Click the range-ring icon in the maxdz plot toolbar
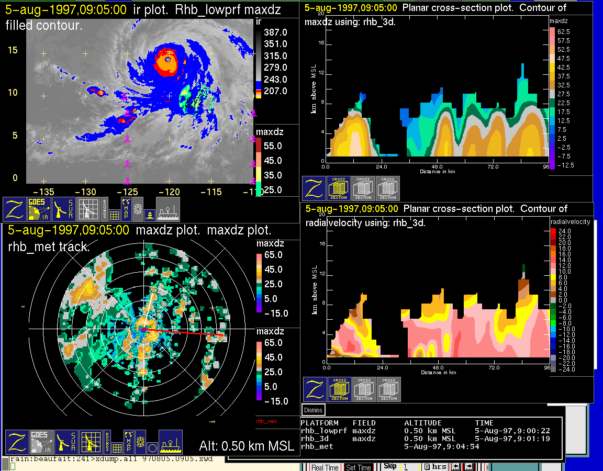Viewport: 603px width, 471px height. coord(140,442)
